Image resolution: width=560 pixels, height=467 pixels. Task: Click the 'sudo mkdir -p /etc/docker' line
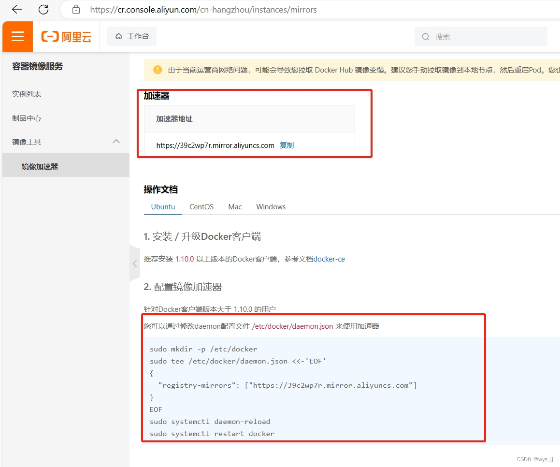pyautogui.click(x=203, y=349)
